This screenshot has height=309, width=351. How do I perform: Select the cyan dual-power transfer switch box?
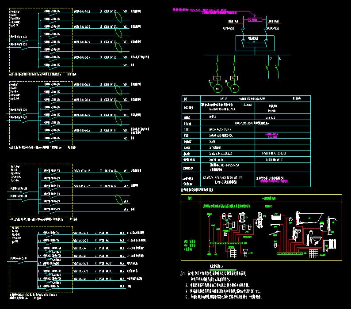click(x=255, y=43)
